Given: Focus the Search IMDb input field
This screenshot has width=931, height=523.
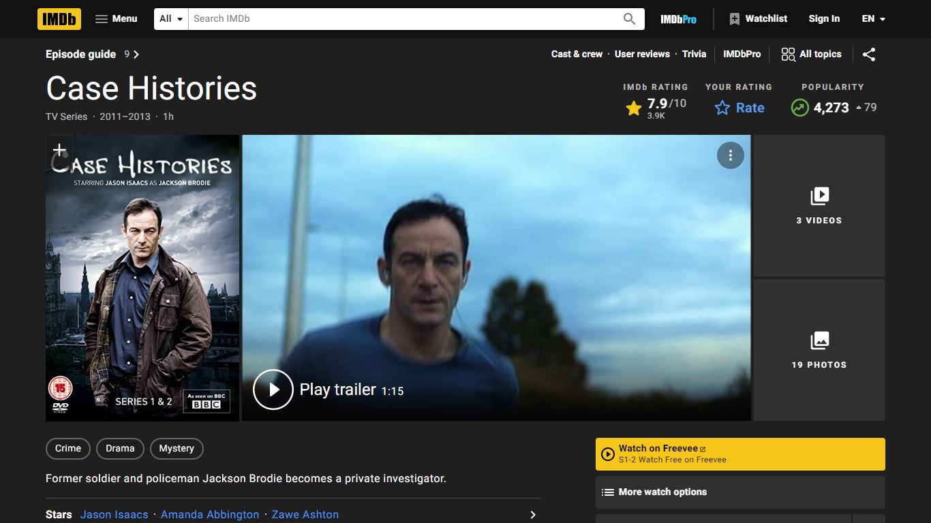Looking at the screenshot, I should (402, 19).
